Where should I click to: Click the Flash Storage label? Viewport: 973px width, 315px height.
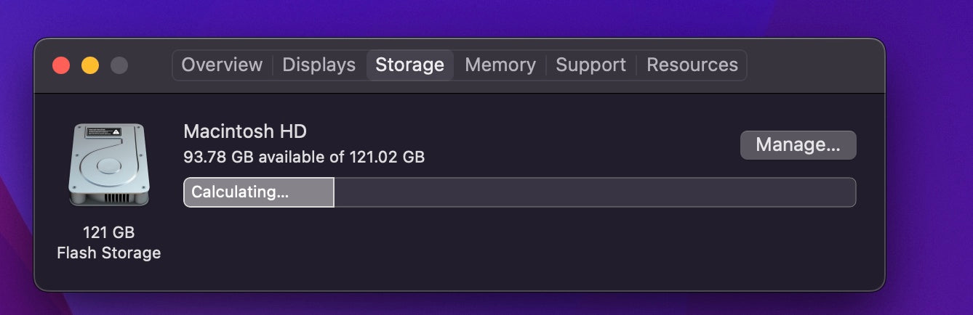pos(108,253)
